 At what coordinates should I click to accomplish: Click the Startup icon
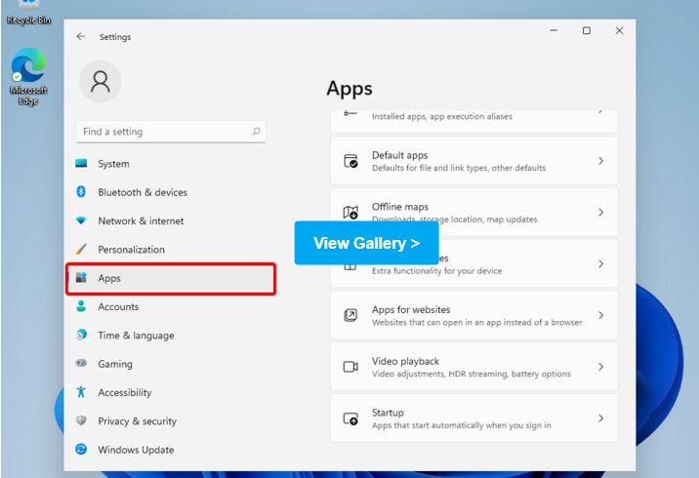[x=350, y=418]
